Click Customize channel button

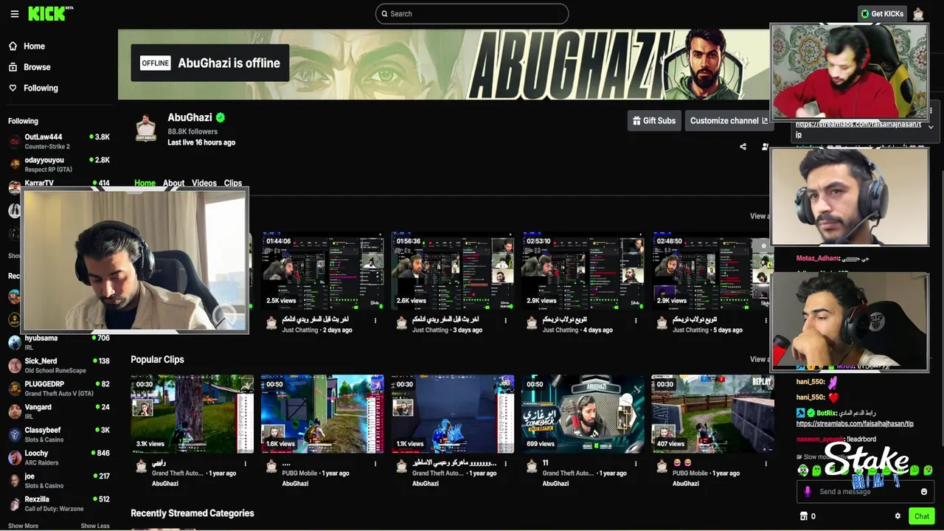click(729, 121)
